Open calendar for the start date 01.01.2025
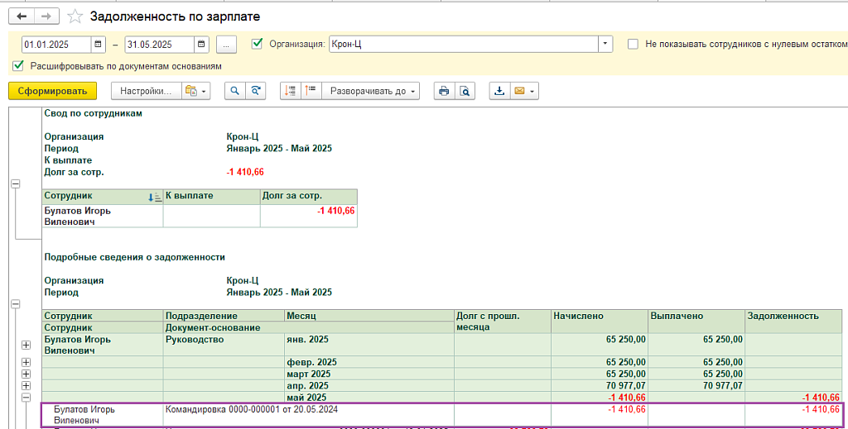The image size is (848, 429). [x=99, y=44]
